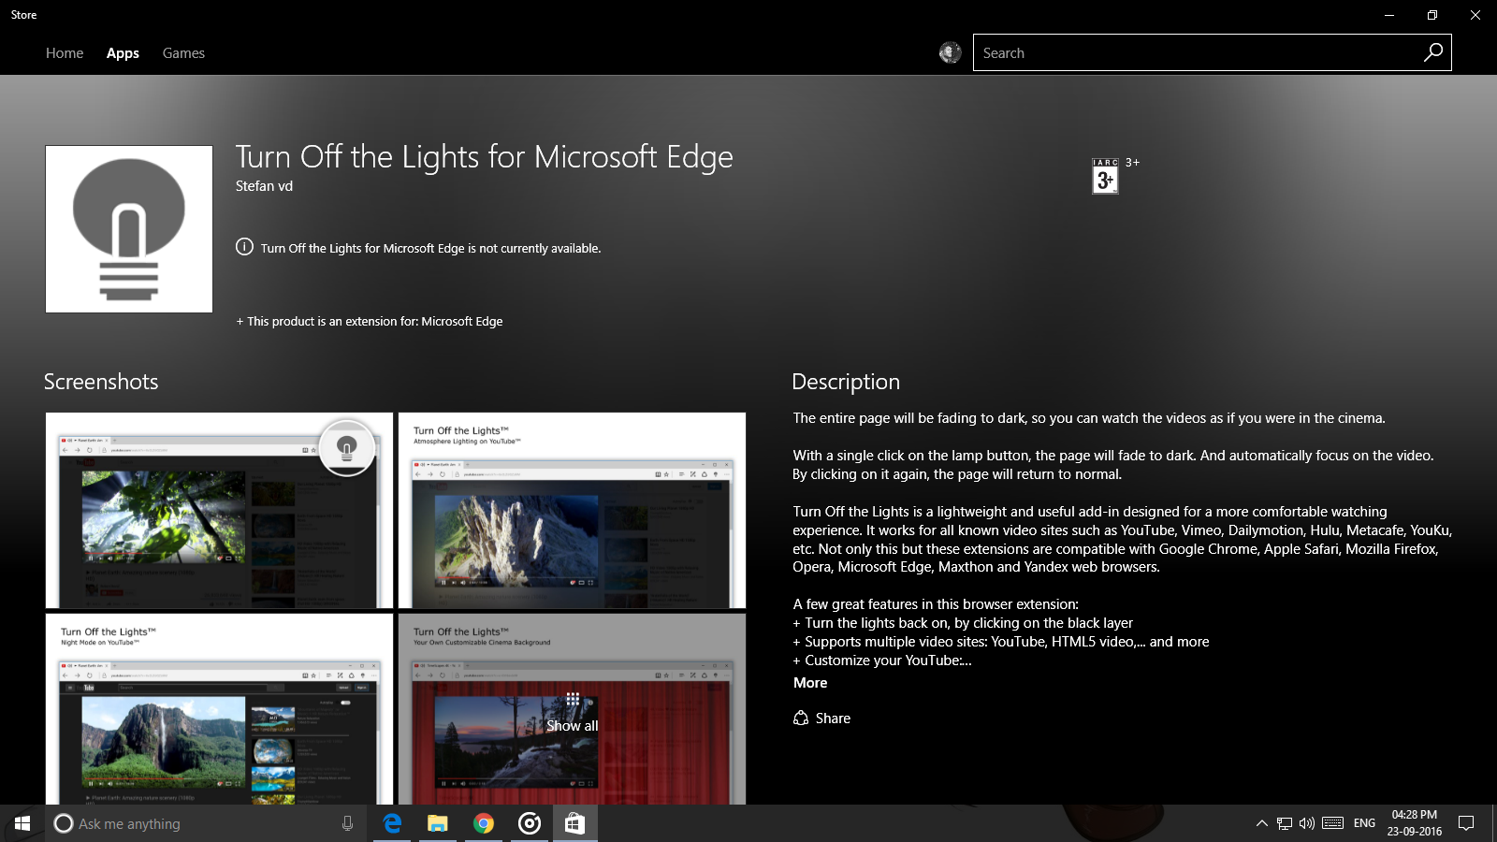Open the Action Center notifications icon

point(1466,823)
